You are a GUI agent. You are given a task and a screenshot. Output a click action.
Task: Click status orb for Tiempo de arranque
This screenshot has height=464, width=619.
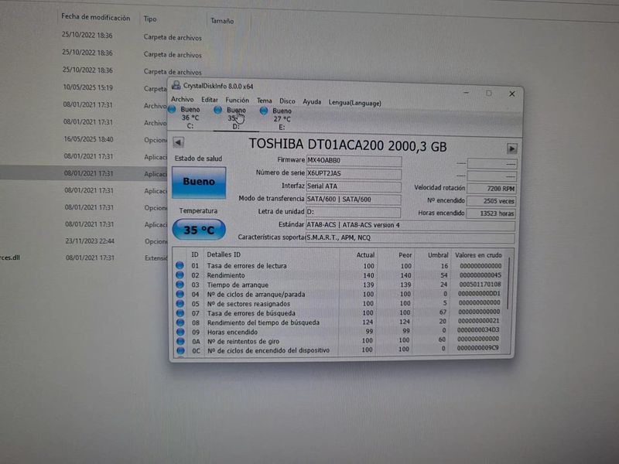(180, 285)
